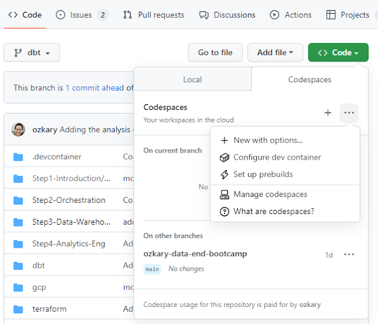The image size is (378, 324).
Task: Switch to the Local tab
Action: [x=193, y=79]
